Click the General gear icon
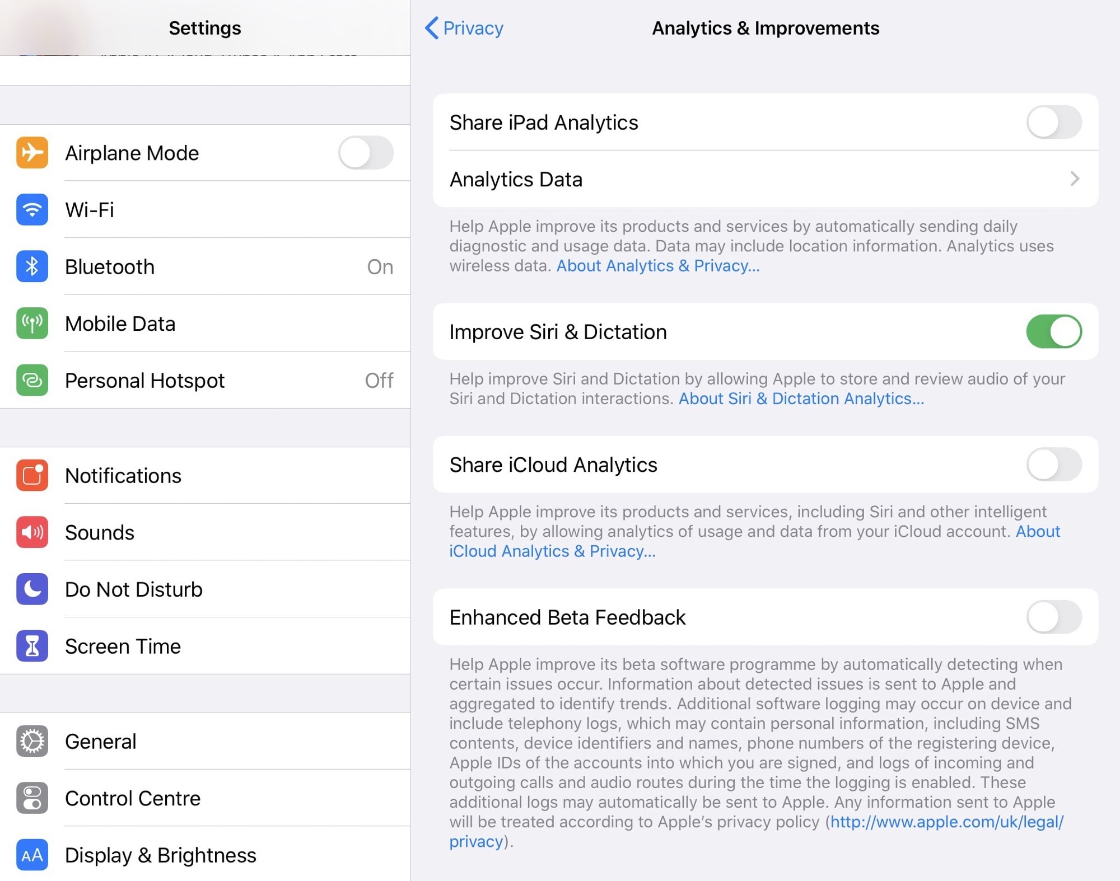1120x881 pixels. coord(32,741)
